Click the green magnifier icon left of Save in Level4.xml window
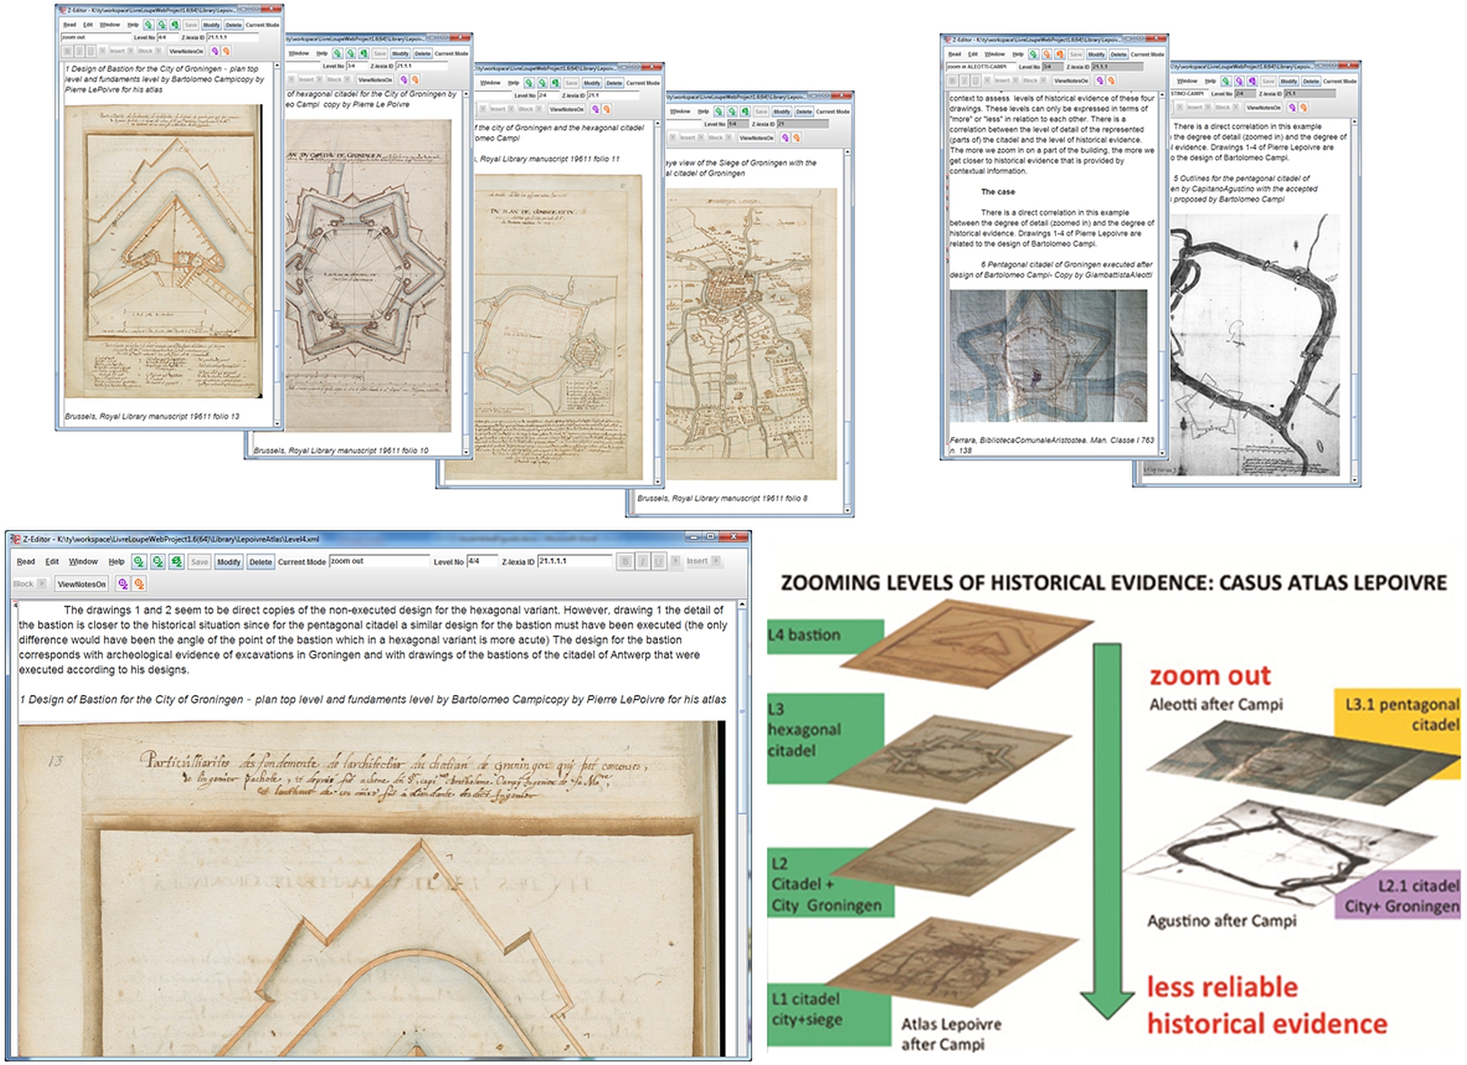The width and height of the screenshot is (1467, 1065). 176,562
